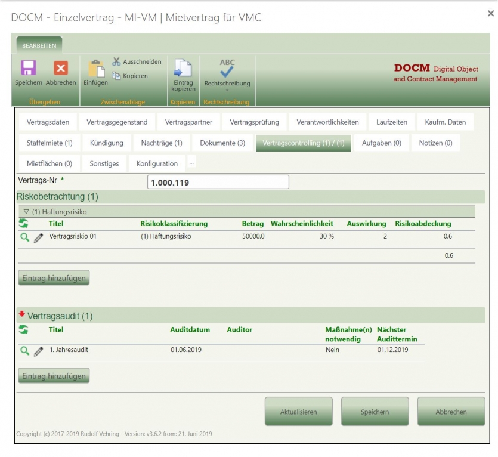The width and height of the screenshot is (498, 457).
Task: Click the 01.12.2019 next audit date
Action: point(392,350)
